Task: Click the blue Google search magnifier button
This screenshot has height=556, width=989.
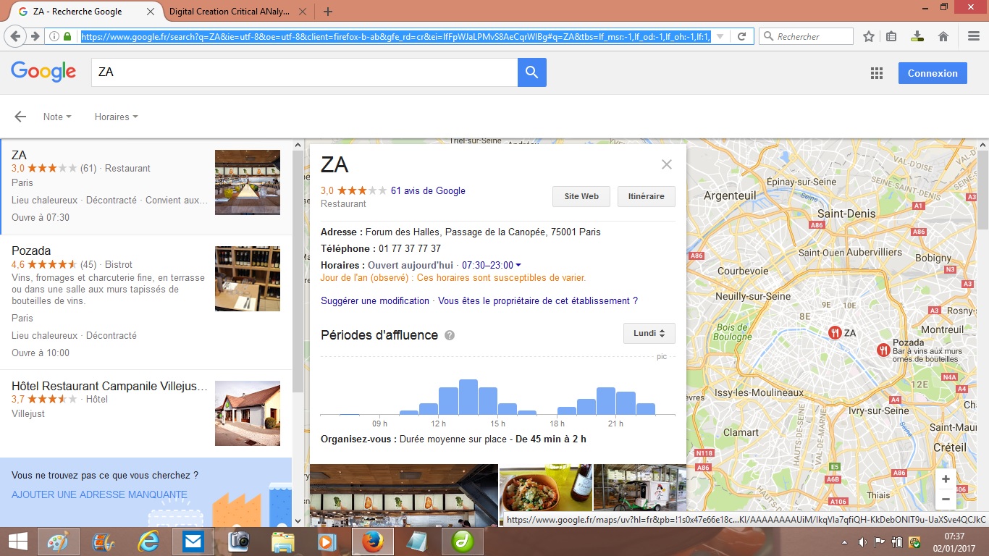Action: click(x=531, y=72)
